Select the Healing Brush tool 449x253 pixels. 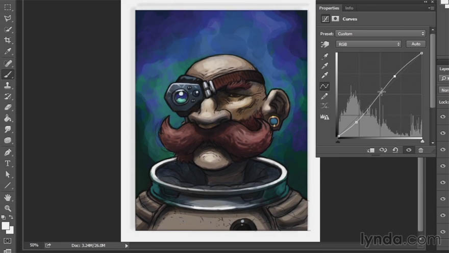(x=8, y=63)
